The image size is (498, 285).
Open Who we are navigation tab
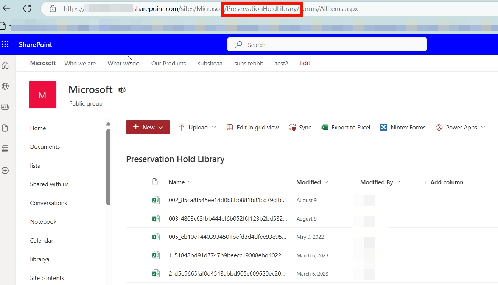click(x=80, y=63)
